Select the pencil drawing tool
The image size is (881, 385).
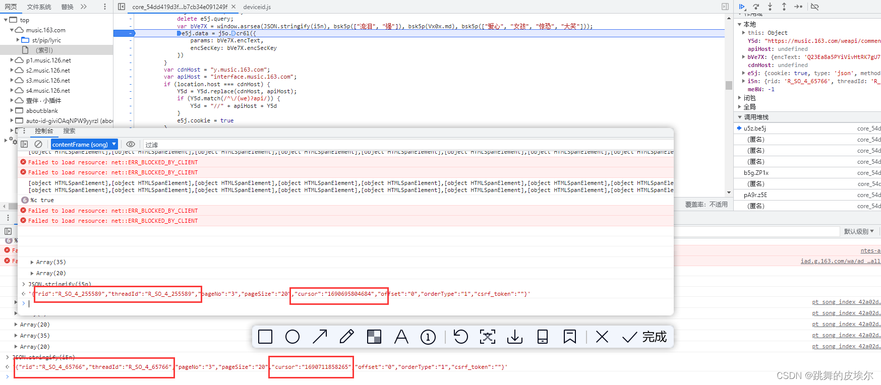[x=347, y=337]
